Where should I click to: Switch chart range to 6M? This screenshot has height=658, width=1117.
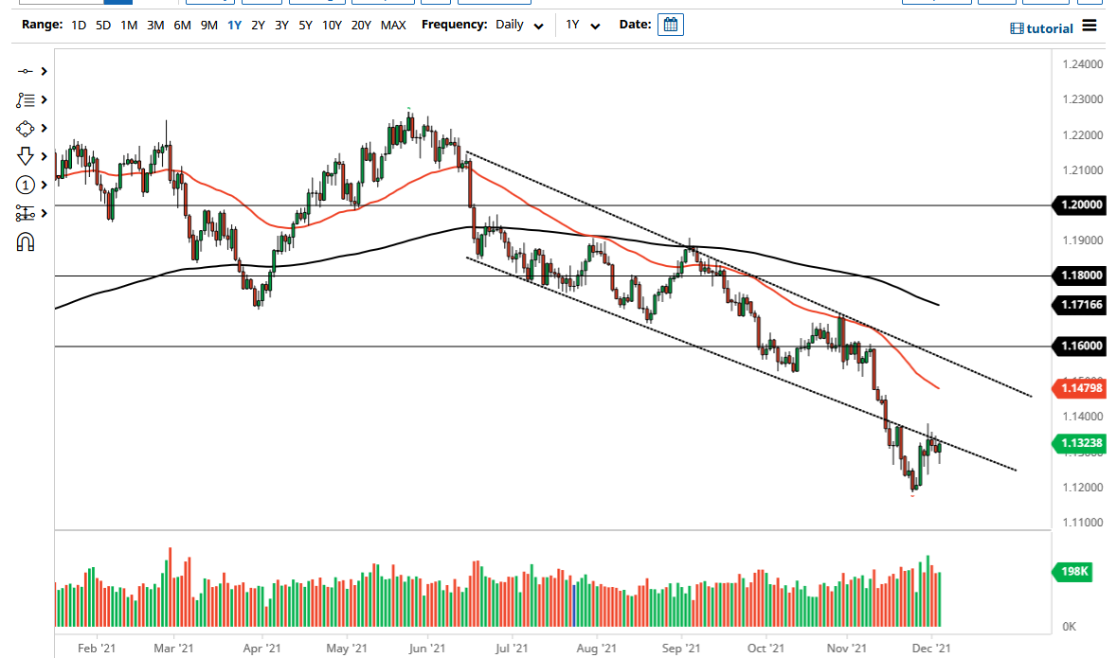[182, 25]
